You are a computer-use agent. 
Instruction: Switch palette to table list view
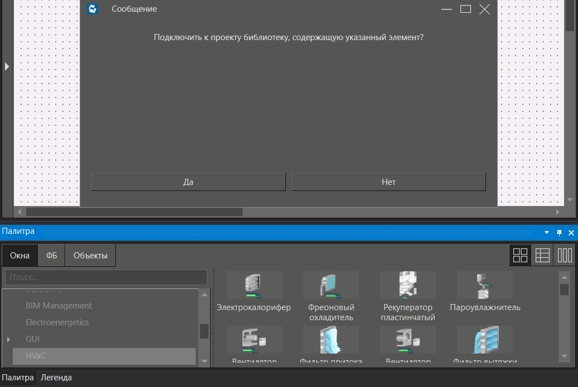(x=542, y=255)
